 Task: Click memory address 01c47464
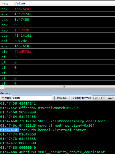8,117
